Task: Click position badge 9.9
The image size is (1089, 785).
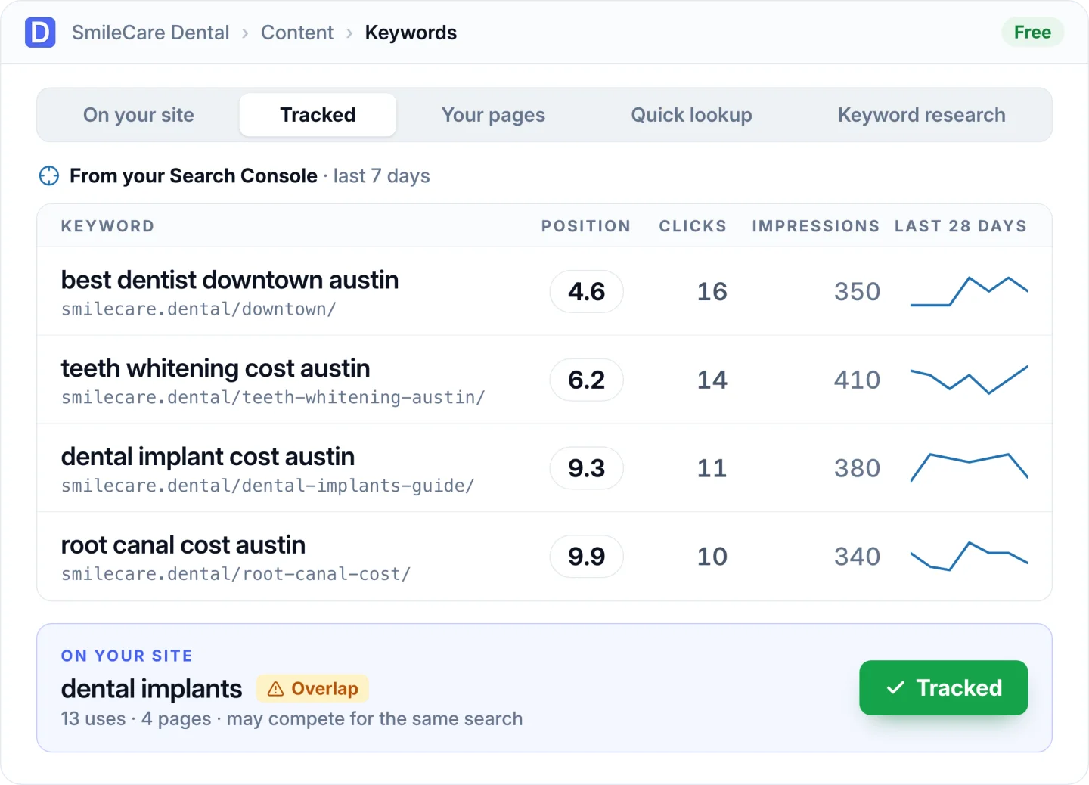Action: point(587,557)
